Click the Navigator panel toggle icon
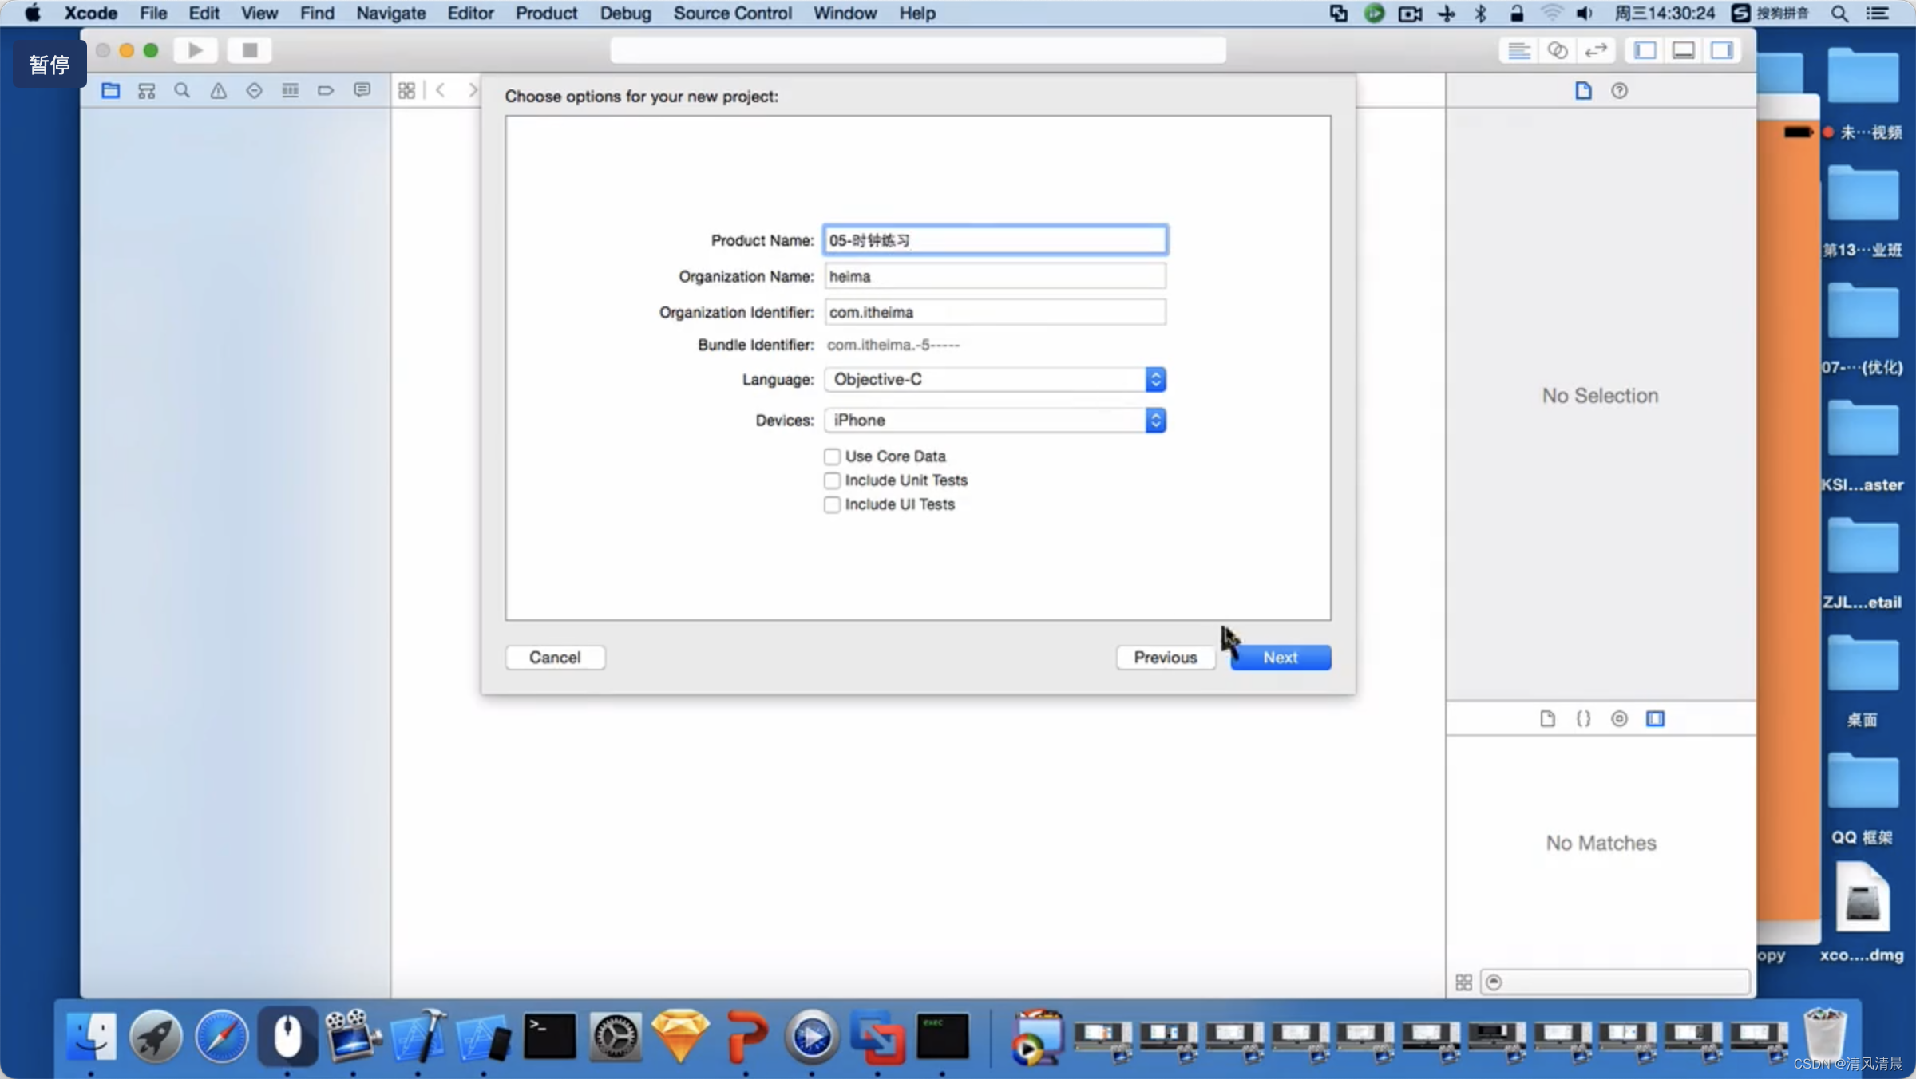 1650,49
